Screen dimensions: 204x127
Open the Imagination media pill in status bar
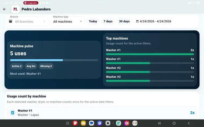coord(31,3)
